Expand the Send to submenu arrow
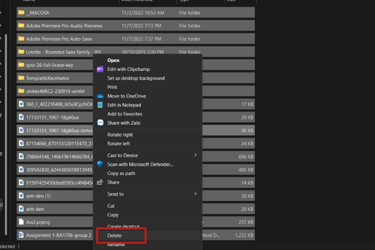This screenshot has width=375, height=250. pos(195,194)
